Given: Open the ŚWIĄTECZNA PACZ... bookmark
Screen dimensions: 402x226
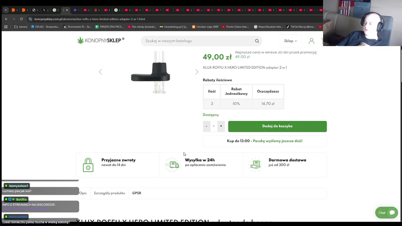Looking at the screenshot, I should point(110,27).
